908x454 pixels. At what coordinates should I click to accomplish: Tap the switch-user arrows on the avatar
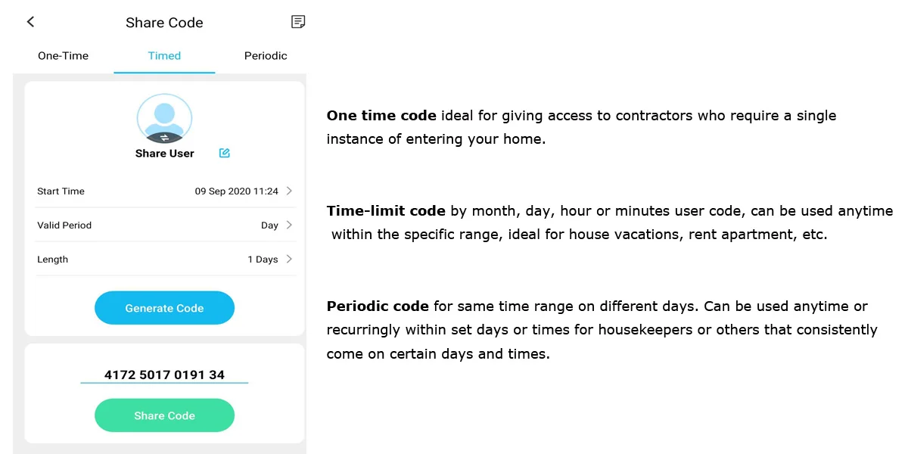164,138
